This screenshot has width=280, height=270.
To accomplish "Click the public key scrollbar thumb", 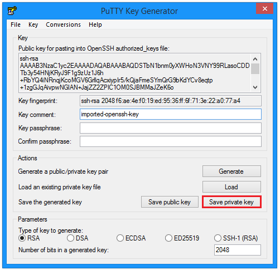I will point(255,68).
